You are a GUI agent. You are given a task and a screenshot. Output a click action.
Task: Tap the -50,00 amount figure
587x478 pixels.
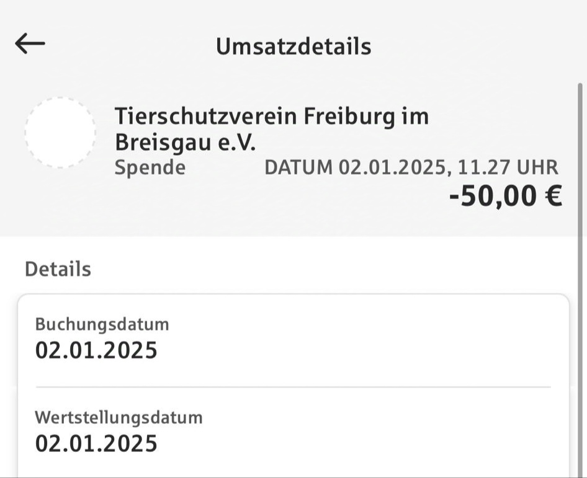pos(494,197)
